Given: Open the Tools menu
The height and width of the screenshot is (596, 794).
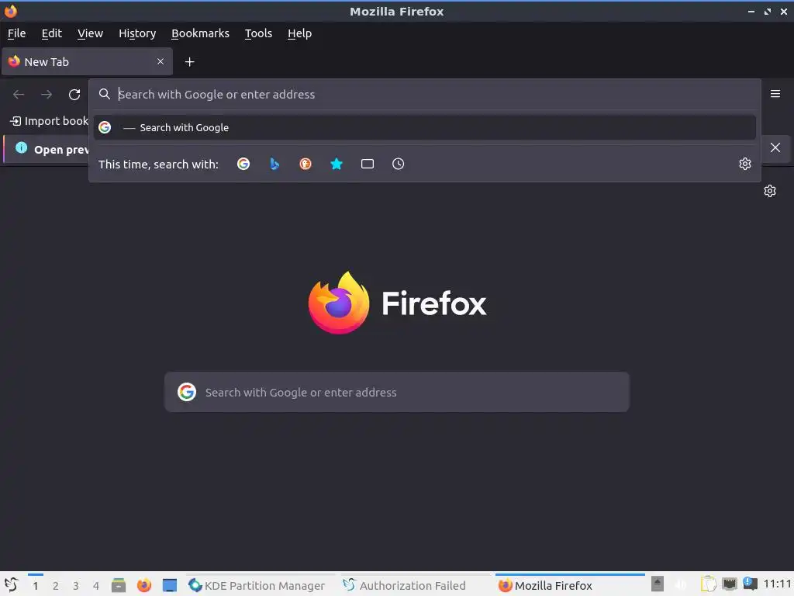Looking at the screenshot, I should (x=258, y=33).
